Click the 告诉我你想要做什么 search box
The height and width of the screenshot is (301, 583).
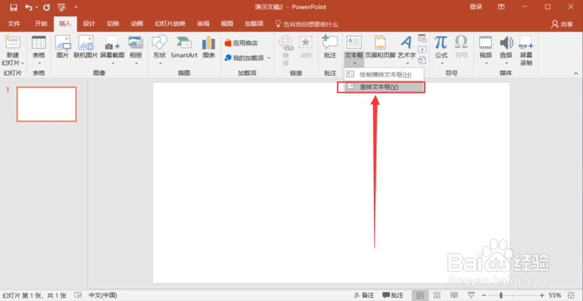307,24
